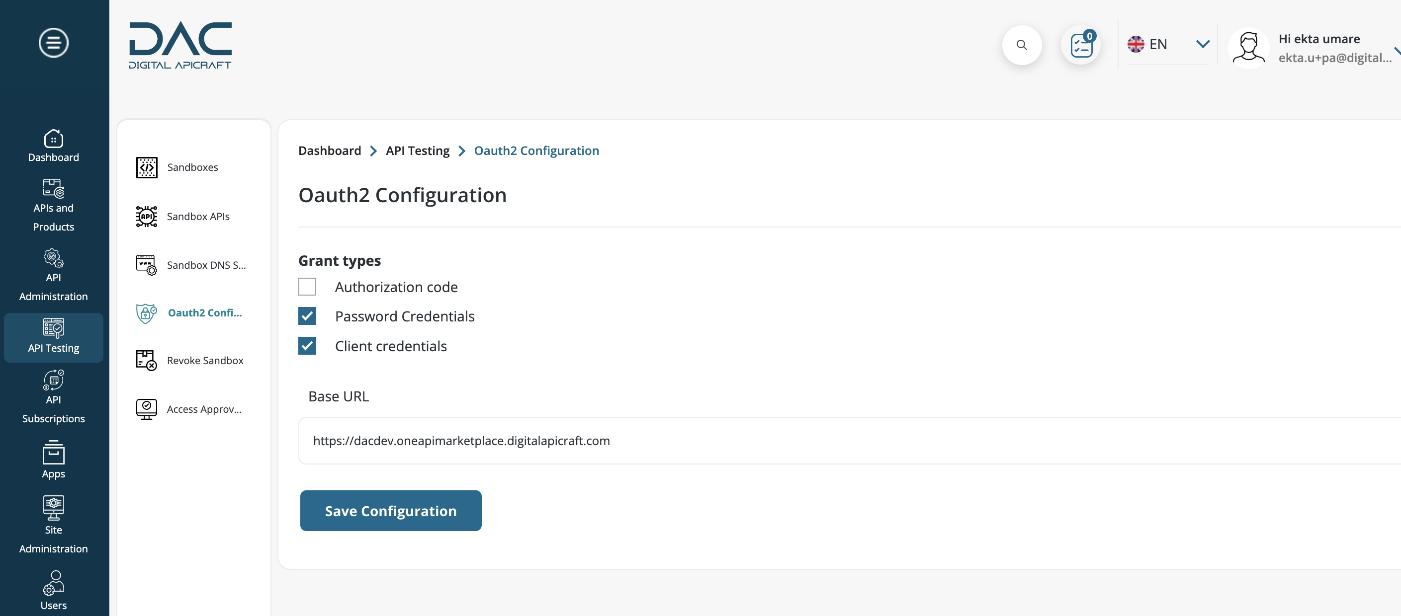Toggle off the Password Credentials checkbox

point(306,315)
